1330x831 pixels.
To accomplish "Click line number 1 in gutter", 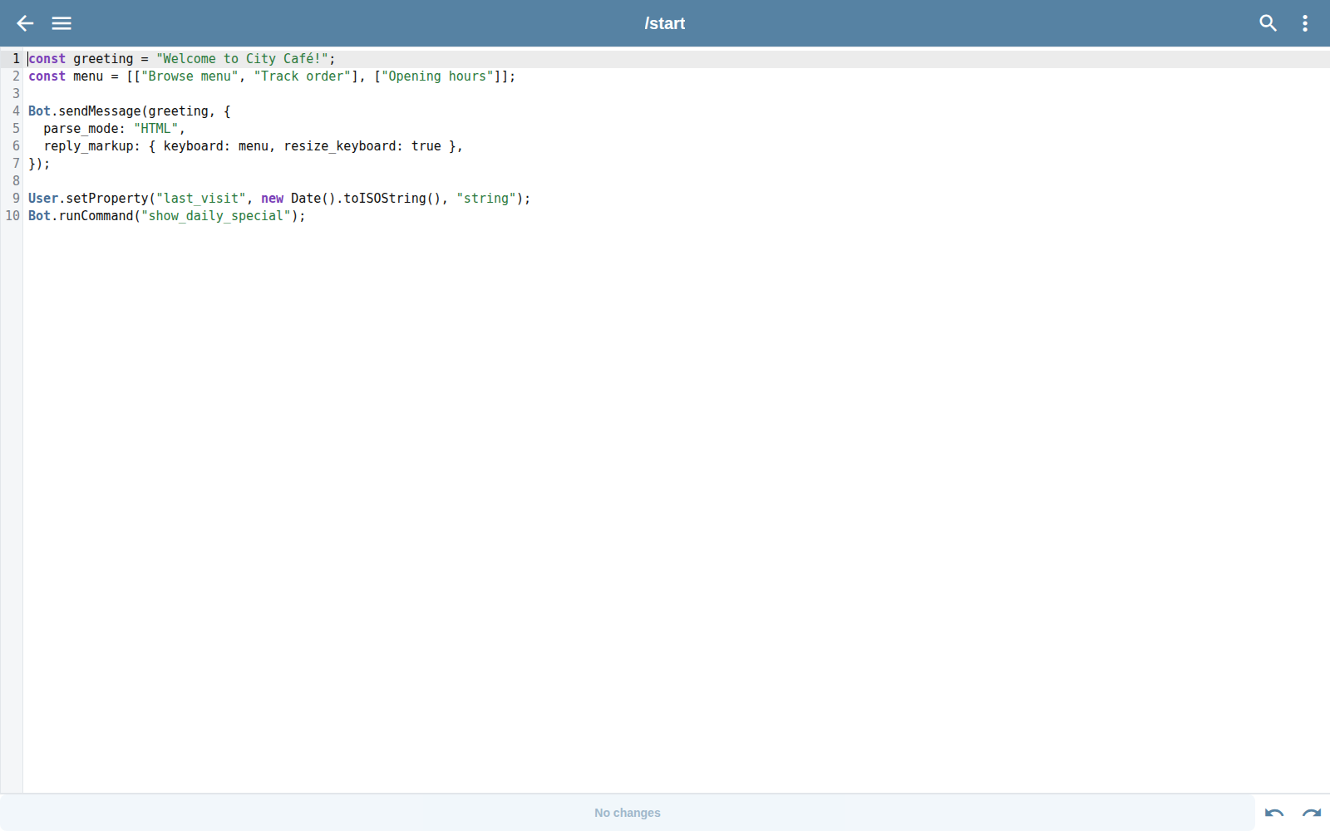I will (x=16, y=59).
